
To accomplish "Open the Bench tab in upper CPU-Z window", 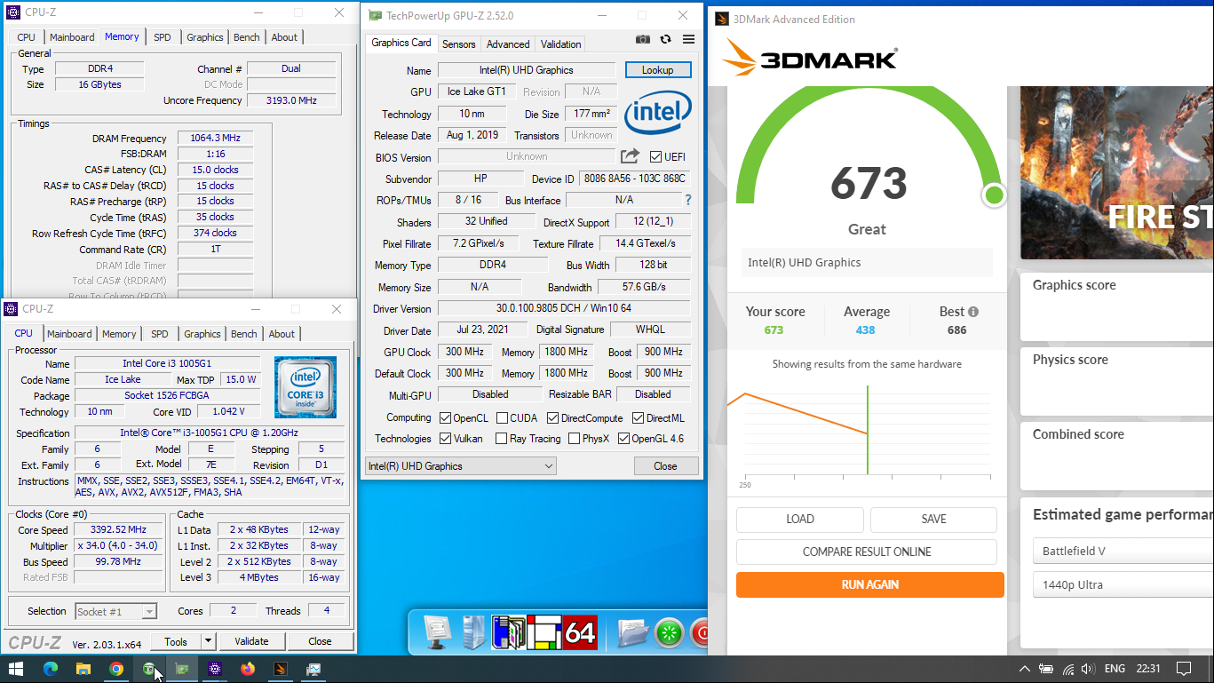I will 247,37.
